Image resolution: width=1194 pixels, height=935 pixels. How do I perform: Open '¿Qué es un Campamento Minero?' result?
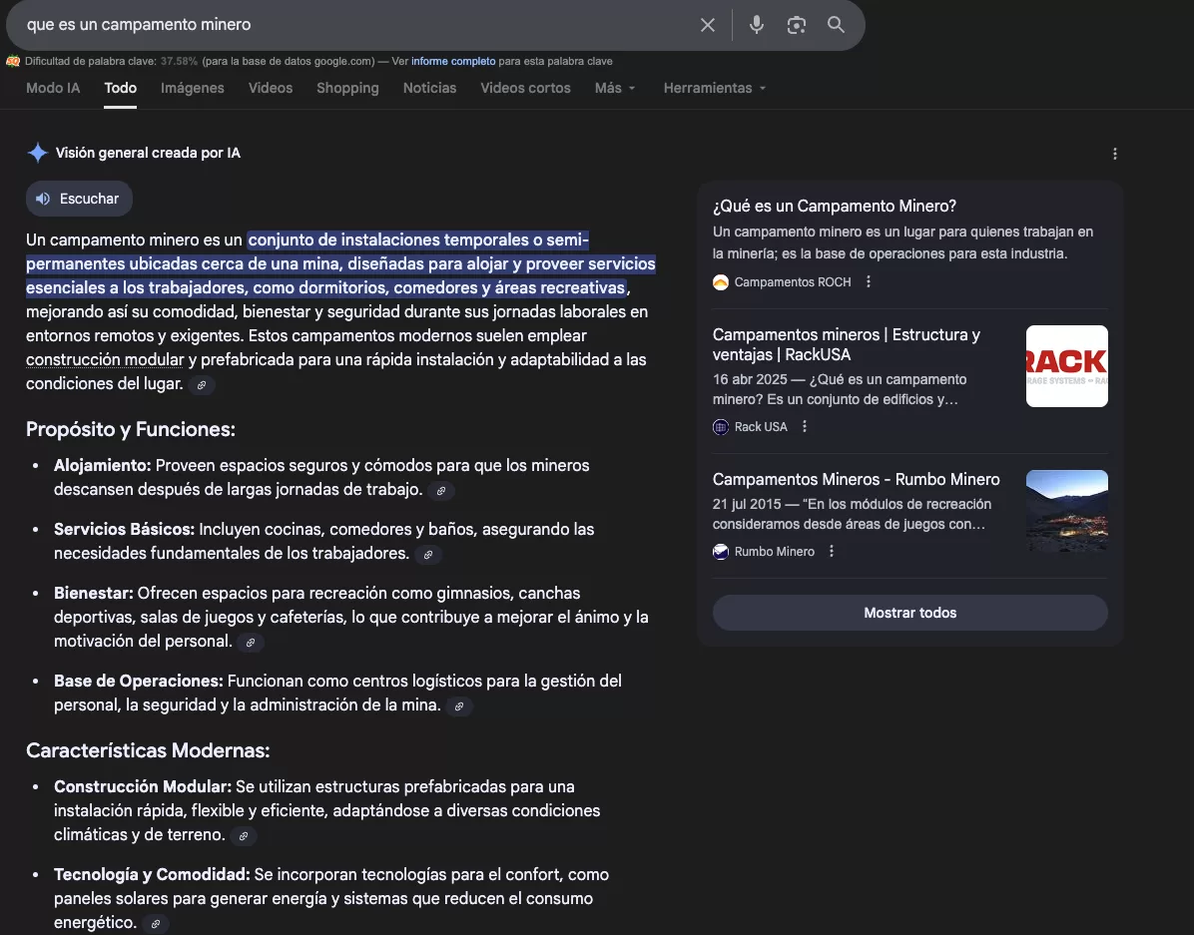pos(835,207)
